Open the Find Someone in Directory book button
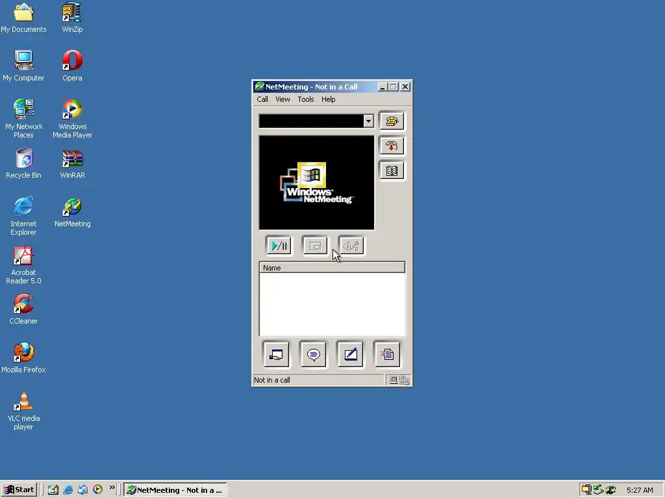Viewport: 665px width, 498px height. pos(392,171)
